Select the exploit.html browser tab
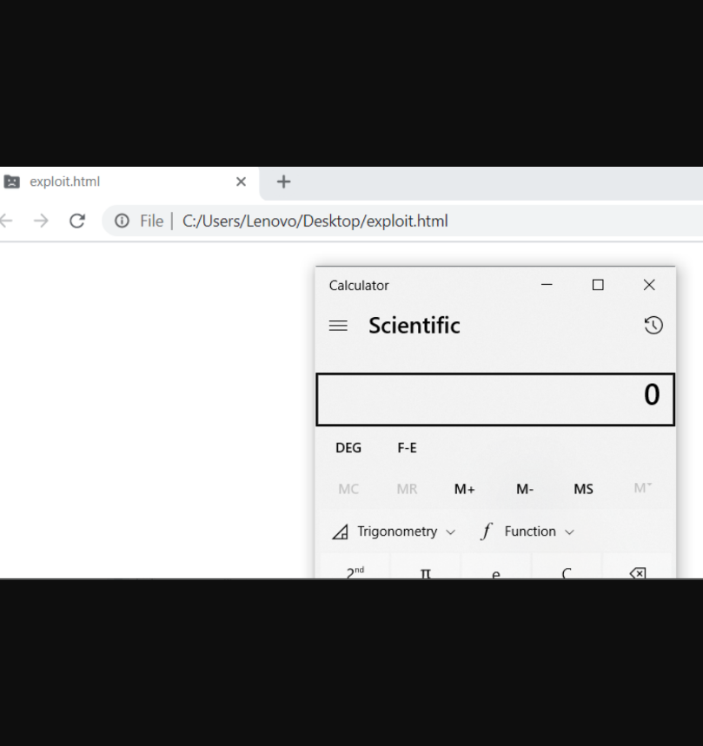Viewport: 703px width, 746px height. (x=104, y=182)
